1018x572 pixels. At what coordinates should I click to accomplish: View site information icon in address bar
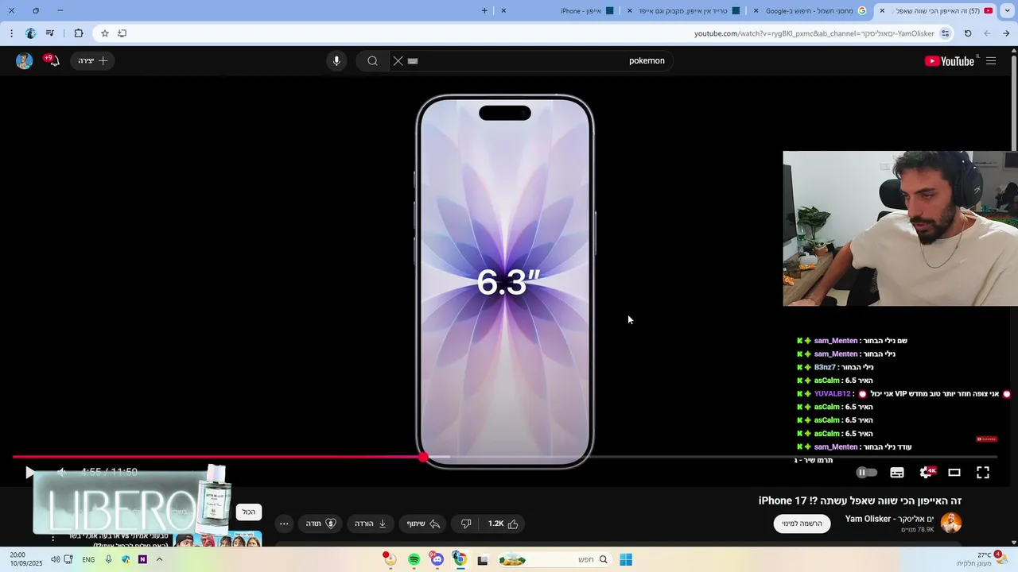pyautogui.click(x=945, y=33)
